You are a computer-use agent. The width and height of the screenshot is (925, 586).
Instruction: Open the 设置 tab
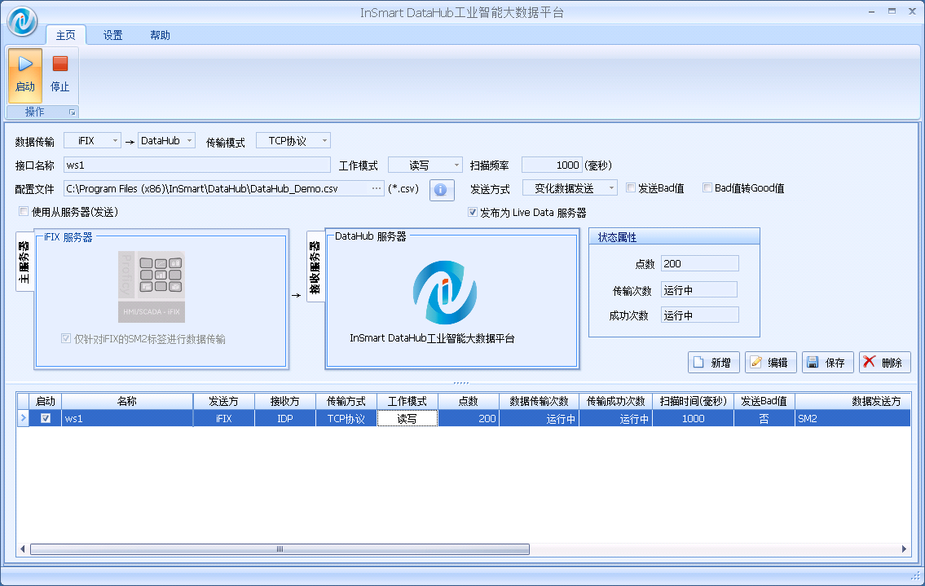point(112,35)
